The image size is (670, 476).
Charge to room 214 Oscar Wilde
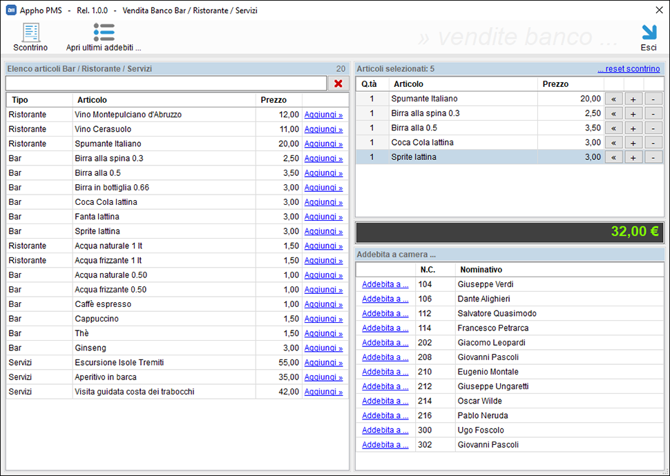point(385,401)
